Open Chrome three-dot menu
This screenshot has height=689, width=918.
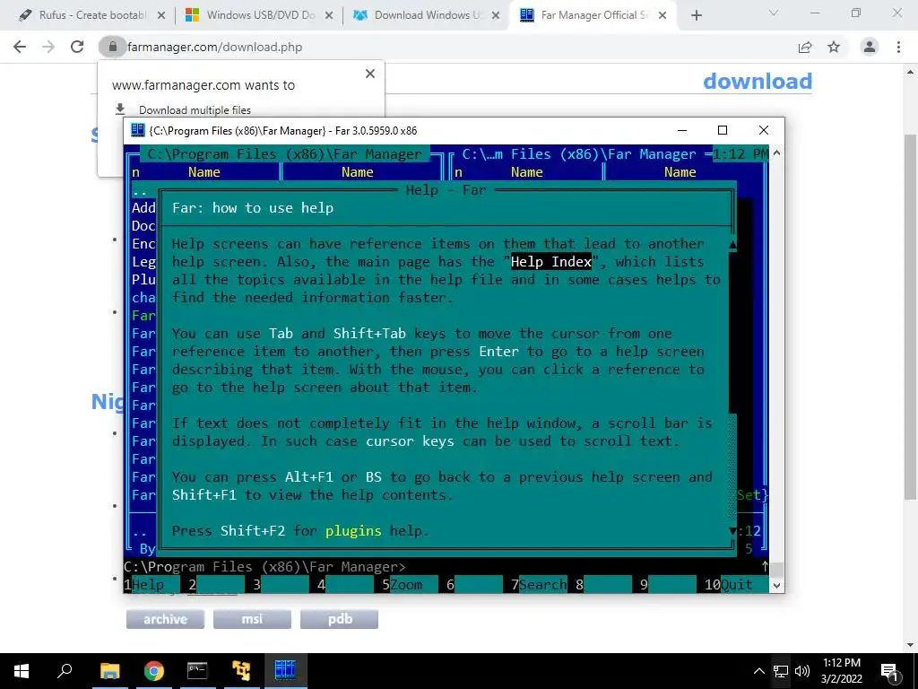(898, 47)
